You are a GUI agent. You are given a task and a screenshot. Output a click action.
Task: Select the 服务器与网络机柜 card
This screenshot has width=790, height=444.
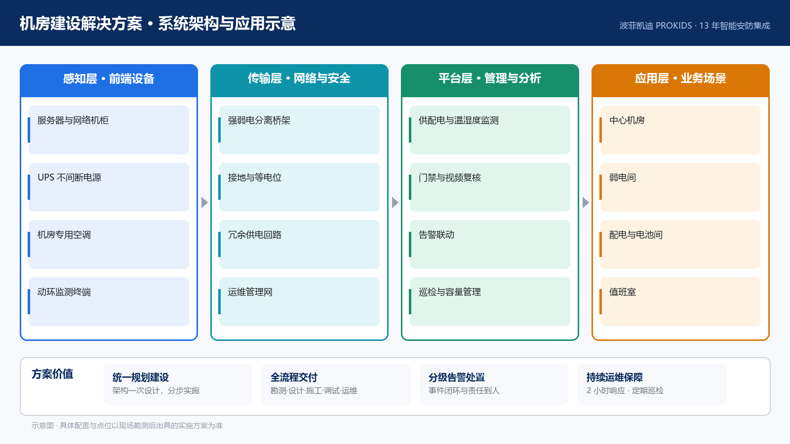pyautogui.click(x=109, y=130)
